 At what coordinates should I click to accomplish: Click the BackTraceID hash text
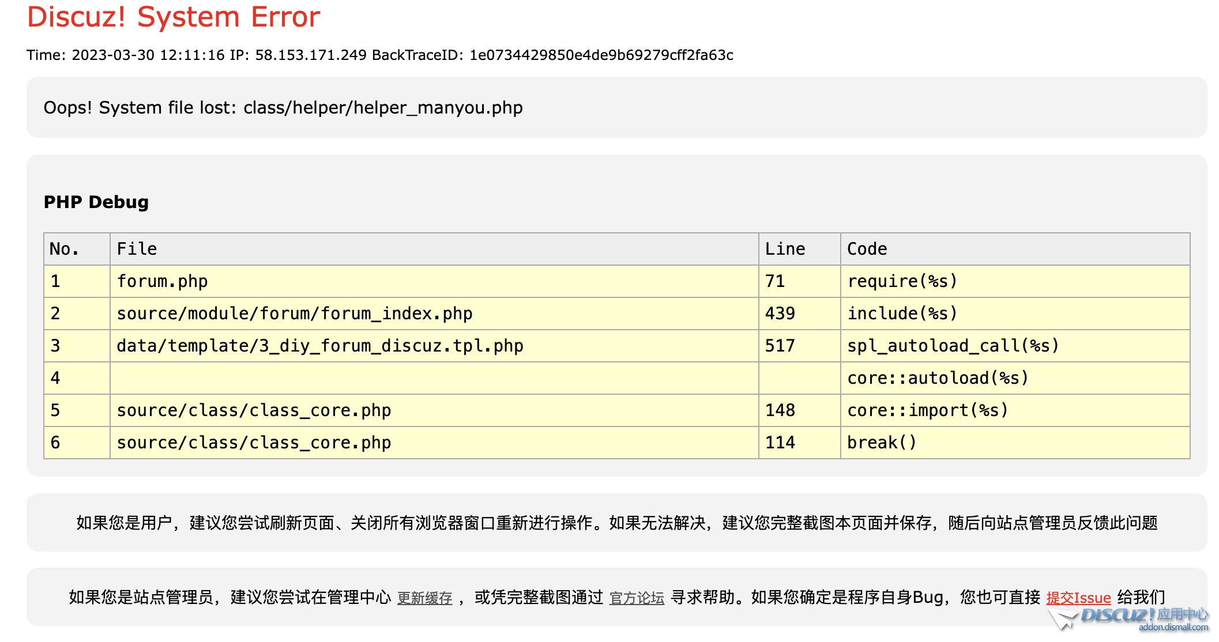coord(601,55)
